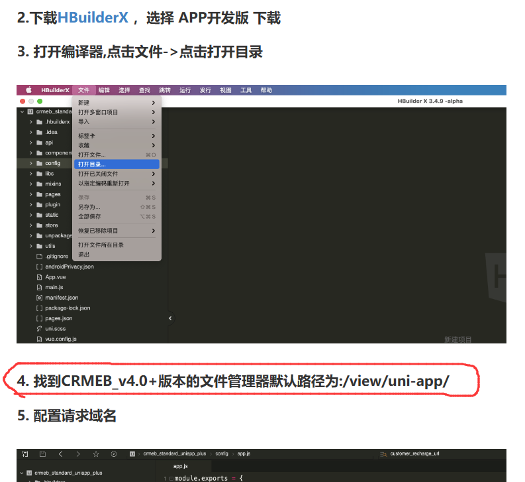Select 全部保存 in the file menu
This screenshot has height=482, width=525.
pos(117,216)
